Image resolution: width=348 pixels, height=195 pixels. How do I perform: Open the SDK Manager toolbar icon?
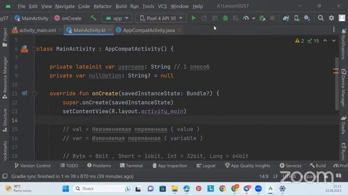tap(307, 18)
